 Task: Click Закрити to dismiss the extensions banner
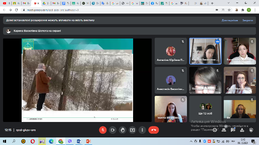coord(248,20)
